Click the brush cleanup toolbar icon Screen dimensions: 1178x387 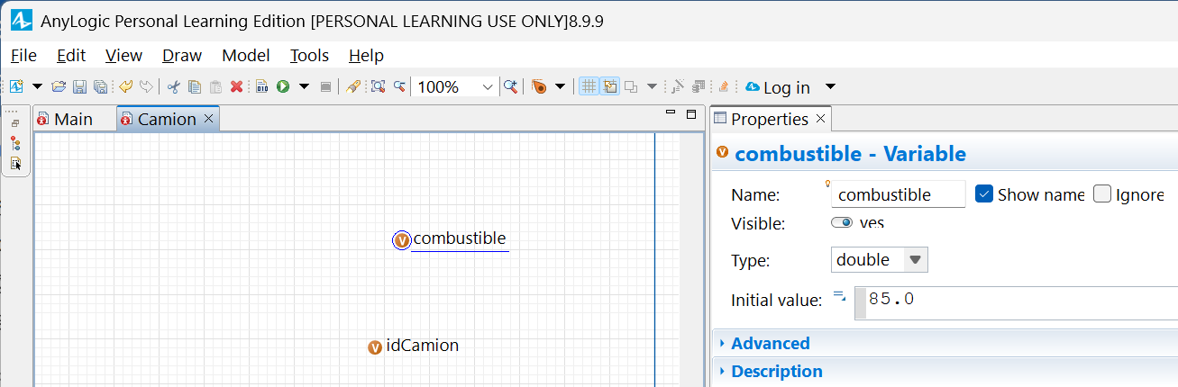(353, 86)
